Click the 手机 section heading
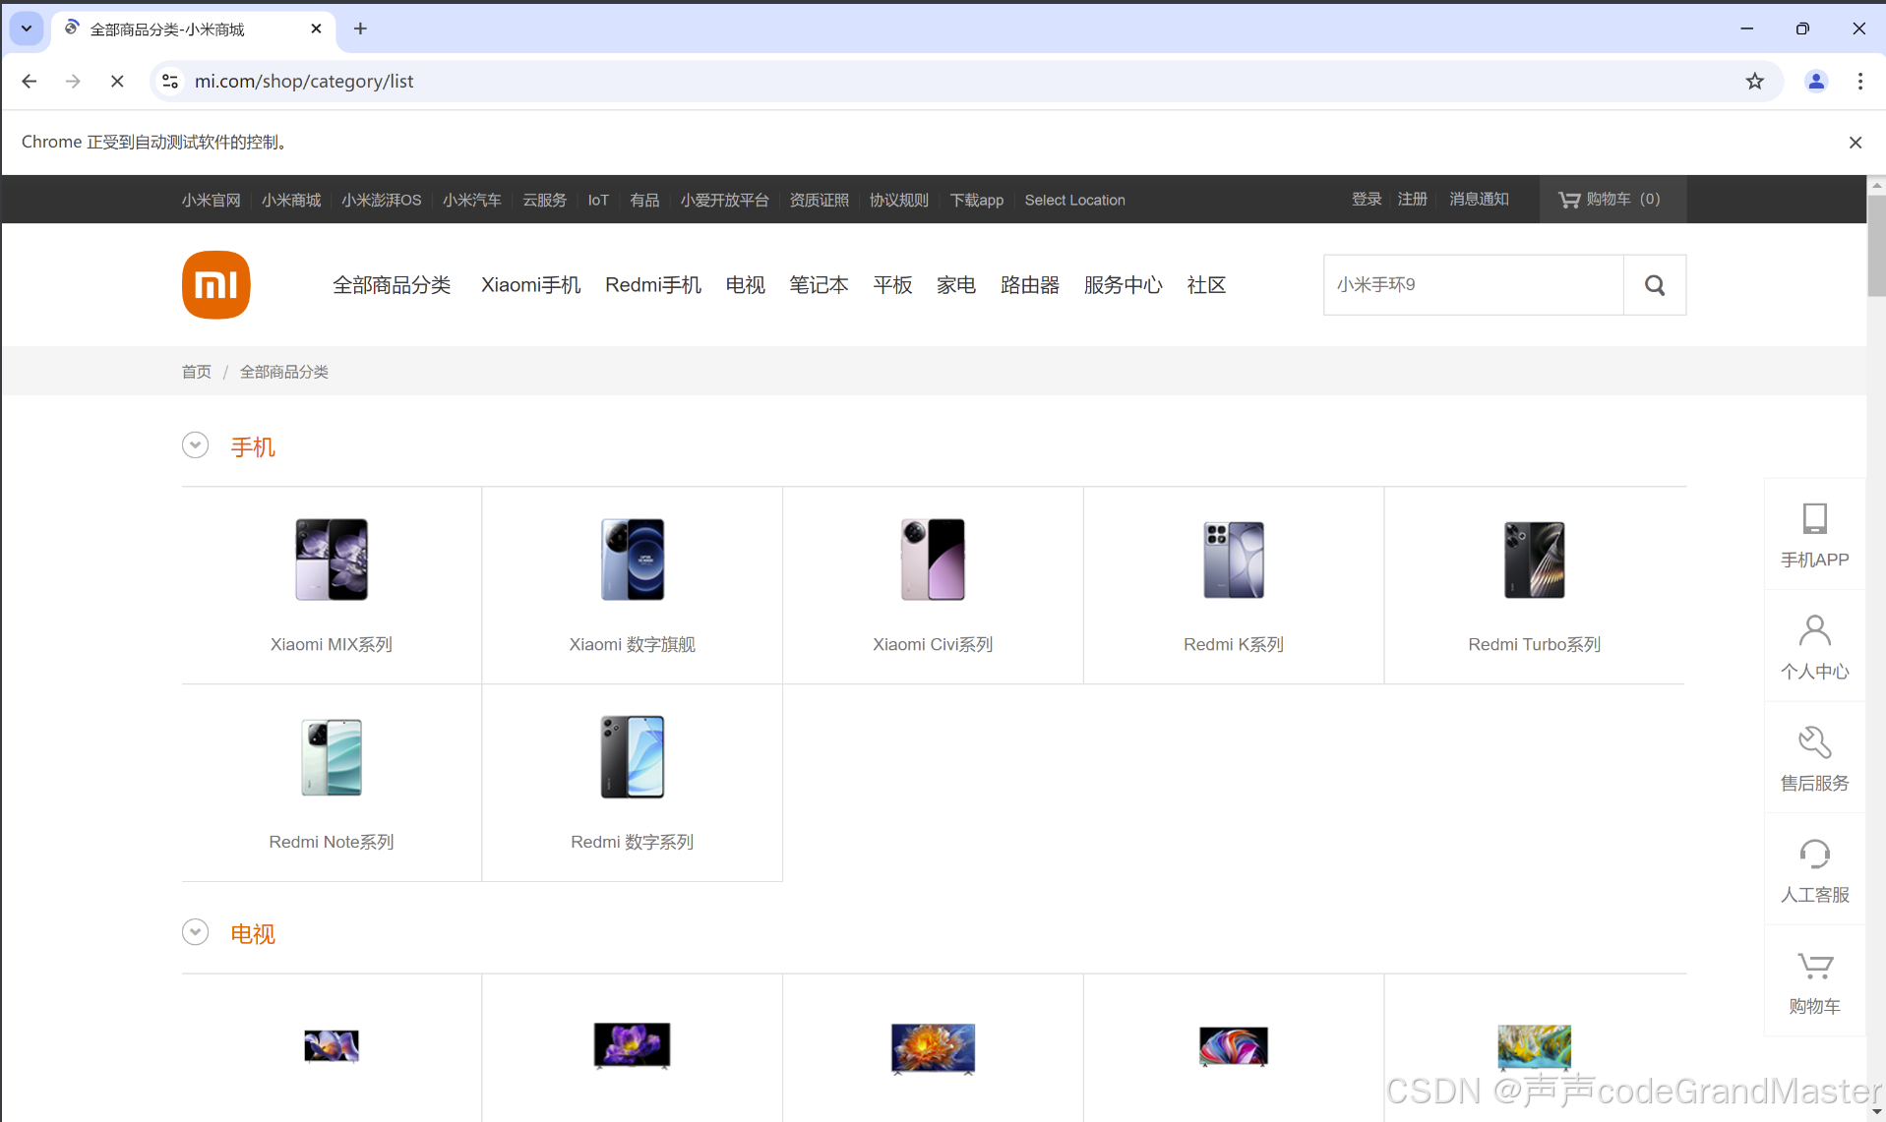The image size is (1886, 1122). click(x=253, y=446)
